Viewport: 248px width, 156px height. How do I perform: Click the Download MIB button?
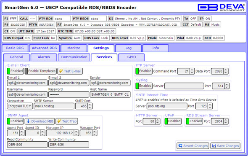point(40,121)
